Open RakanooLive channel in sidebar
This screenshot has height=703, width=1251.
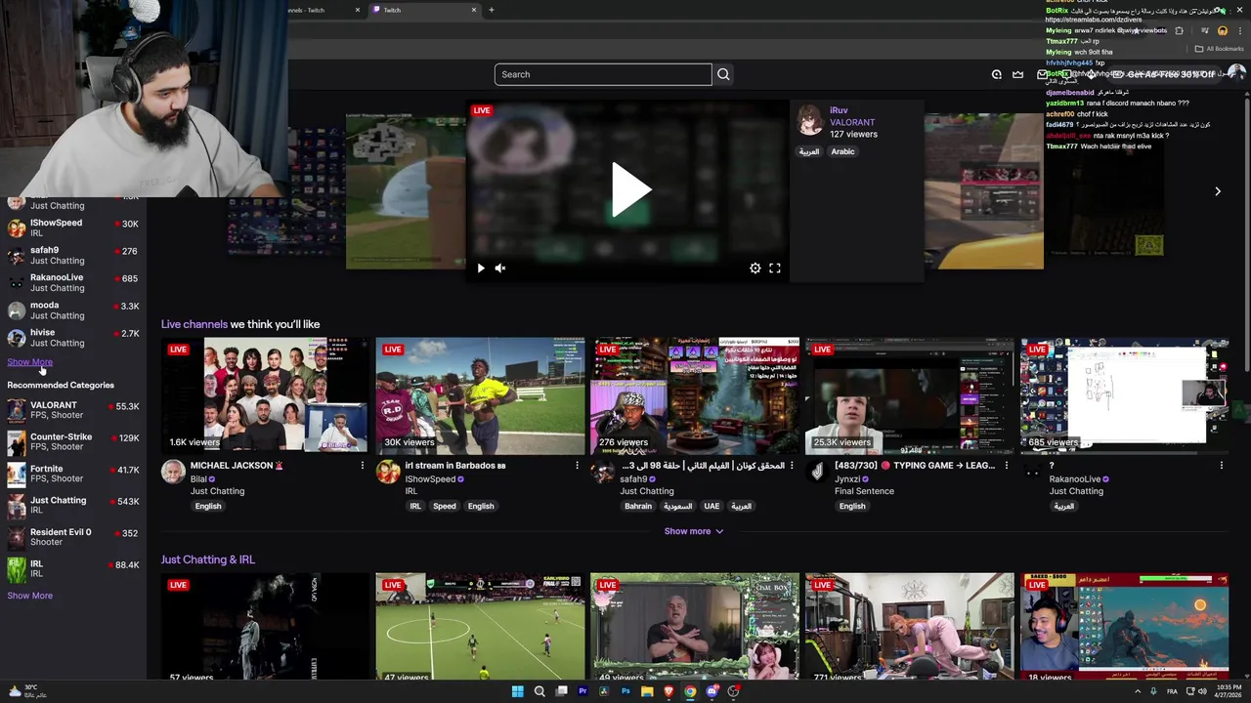coord(73,282)
